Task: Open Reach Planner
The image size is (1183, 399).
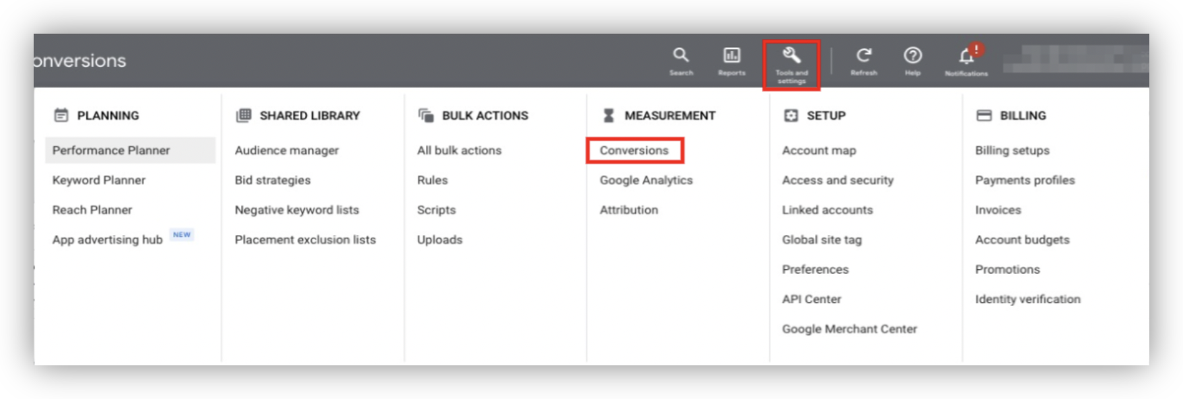Action: 92,209
